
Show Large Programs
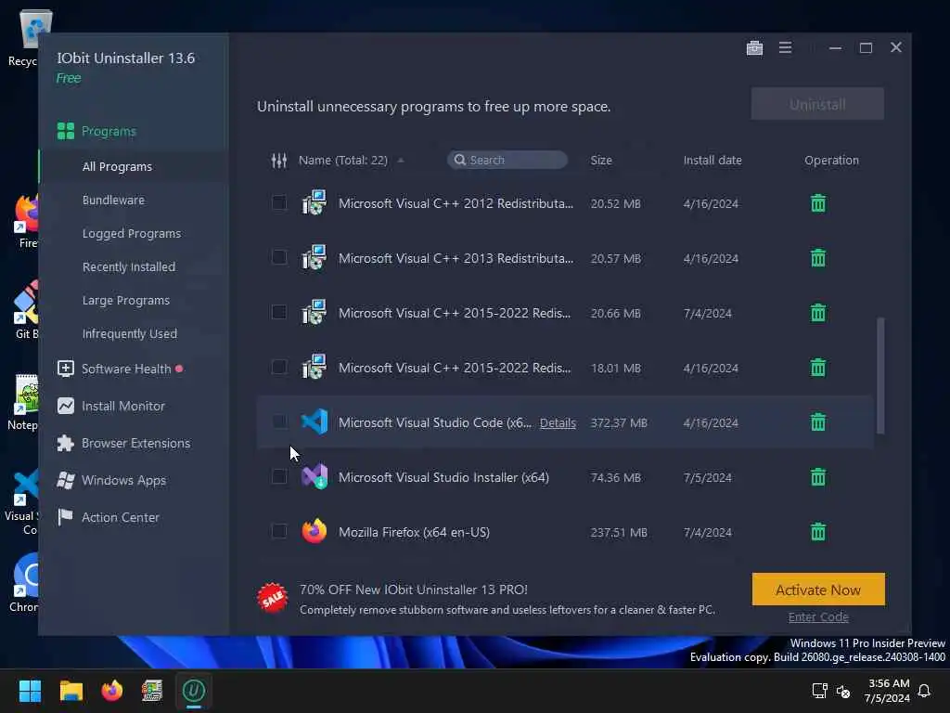click(126, 300)
